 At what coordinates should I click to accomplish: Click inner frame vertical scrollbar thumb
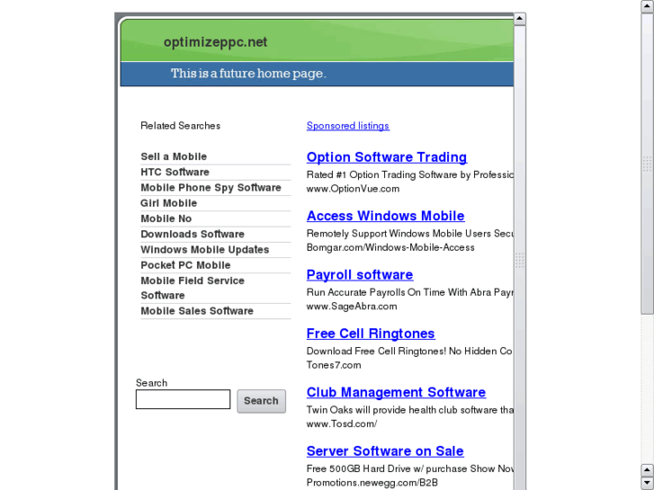click(519, 260)
